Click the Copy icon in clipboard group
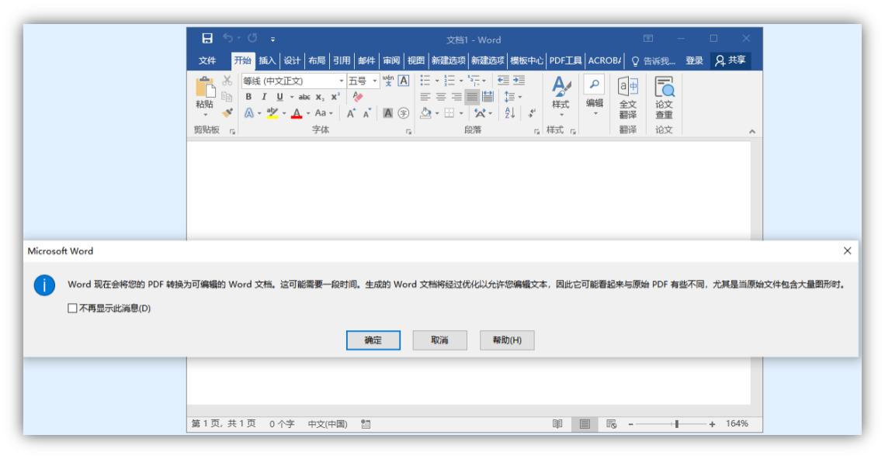The image size is (885, 459). tap(227, 96)
